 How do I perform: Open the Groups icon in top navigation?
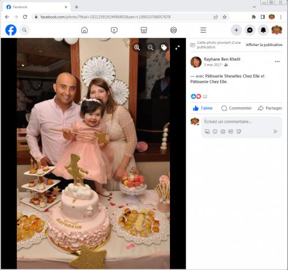[x=173, y=30]
